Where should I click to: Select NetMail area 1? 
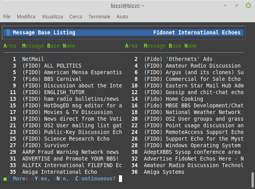[33, 59]
